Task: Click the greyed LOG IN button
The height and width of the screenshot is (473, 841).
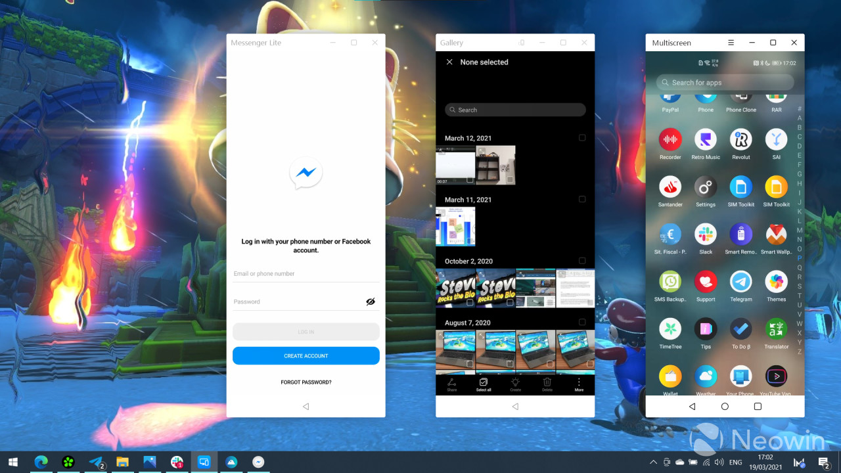Action: (x=306, y=332)
